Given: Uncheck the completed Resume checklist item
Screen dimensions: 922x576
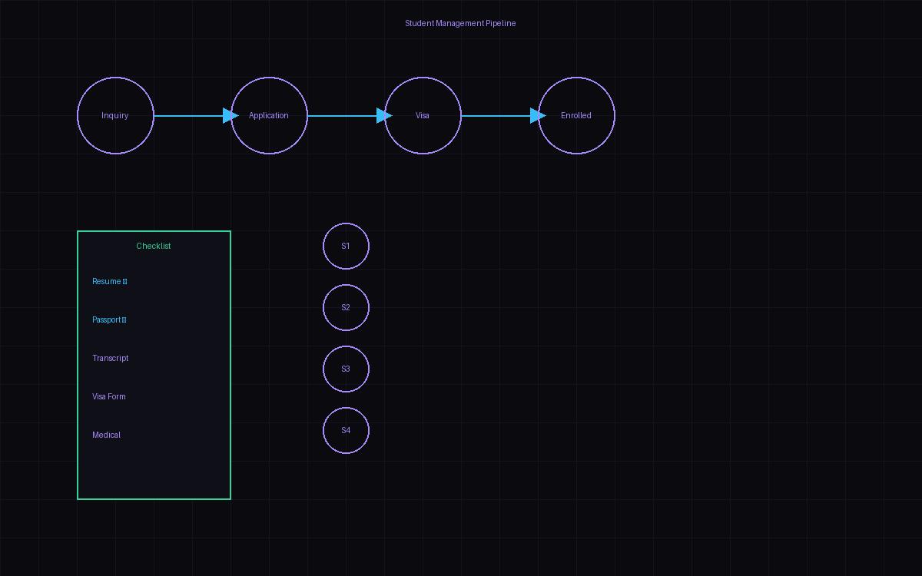Looking at the screenshot, I should 107,281.
